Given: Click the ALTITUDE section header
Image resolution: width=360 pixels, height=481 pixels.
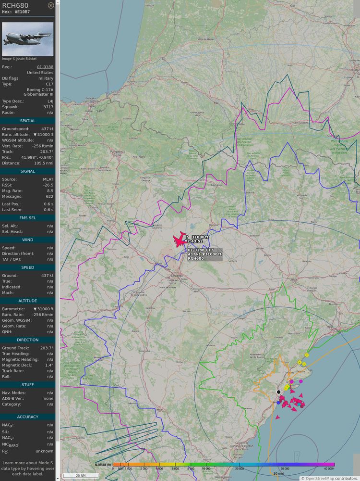Looking at the screenshot, I should tap(27, 301).
